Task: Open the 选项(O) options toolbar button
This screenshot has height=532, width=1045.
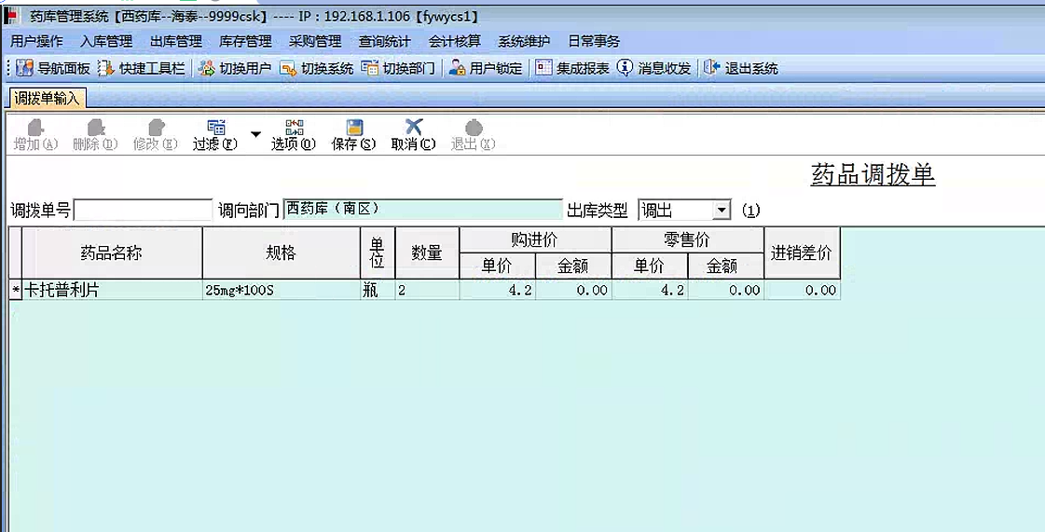Action: pos(294,135)
